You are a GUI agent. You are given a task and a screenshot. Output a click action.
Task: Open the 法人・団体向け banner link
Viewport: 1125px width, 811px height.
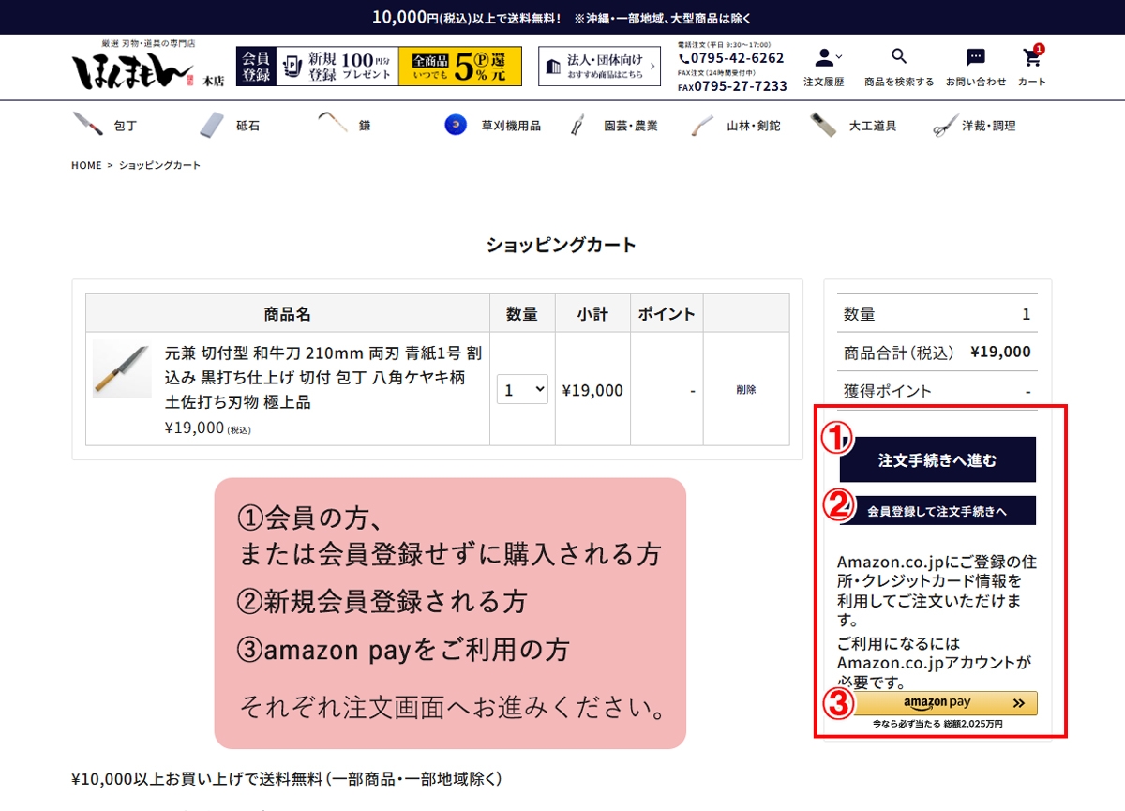[x=599, y=68]
